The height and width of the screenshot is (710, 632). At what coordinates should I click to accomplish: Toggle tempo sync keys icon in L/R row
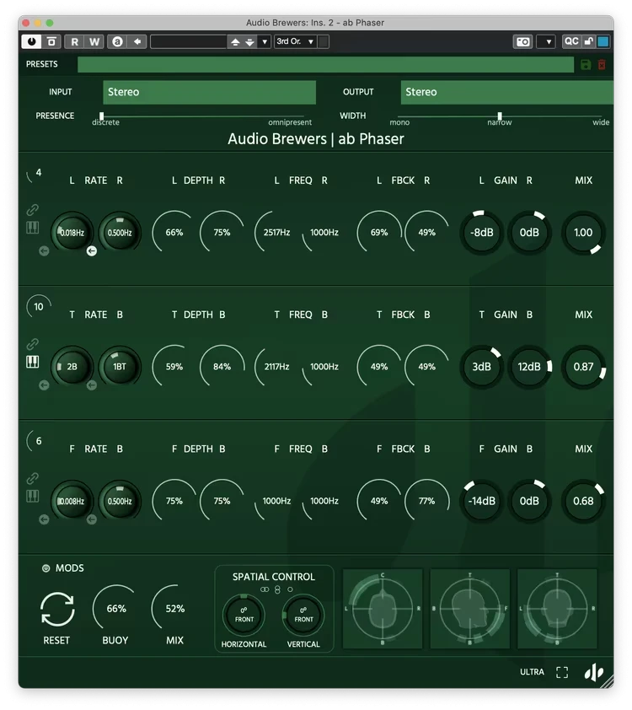click(32, 228)
